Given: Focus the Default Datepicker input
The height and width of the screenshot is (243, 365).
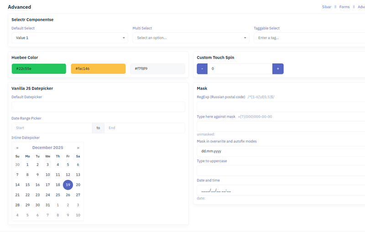Looking at the screenshot, I should (98, 107).
